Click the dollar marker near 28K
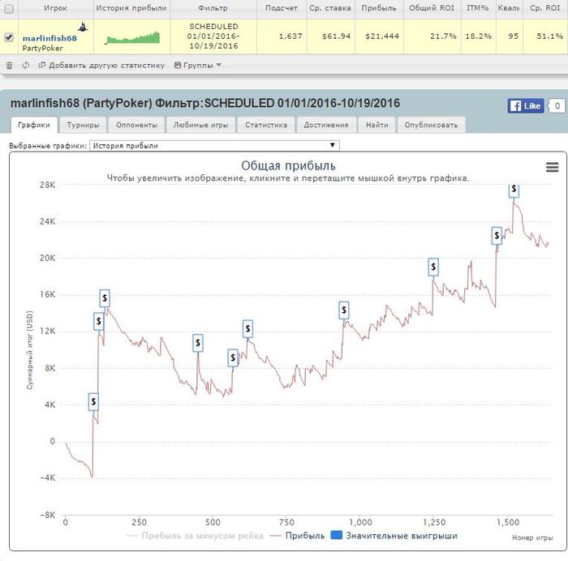568x561 pixels. pos(514,190)
